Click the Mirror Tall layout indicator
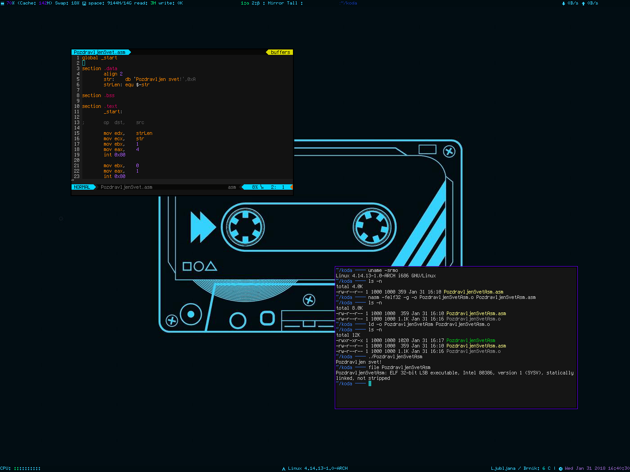 click(283, 3)
